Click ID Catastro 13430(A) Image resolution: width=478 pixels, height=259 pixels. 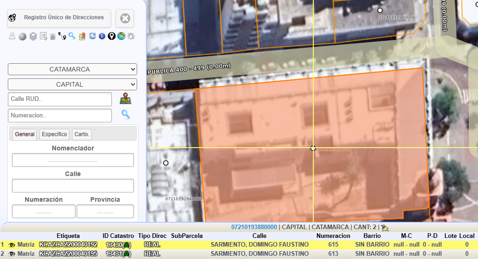pyautogui.click(x=118, y=245)
